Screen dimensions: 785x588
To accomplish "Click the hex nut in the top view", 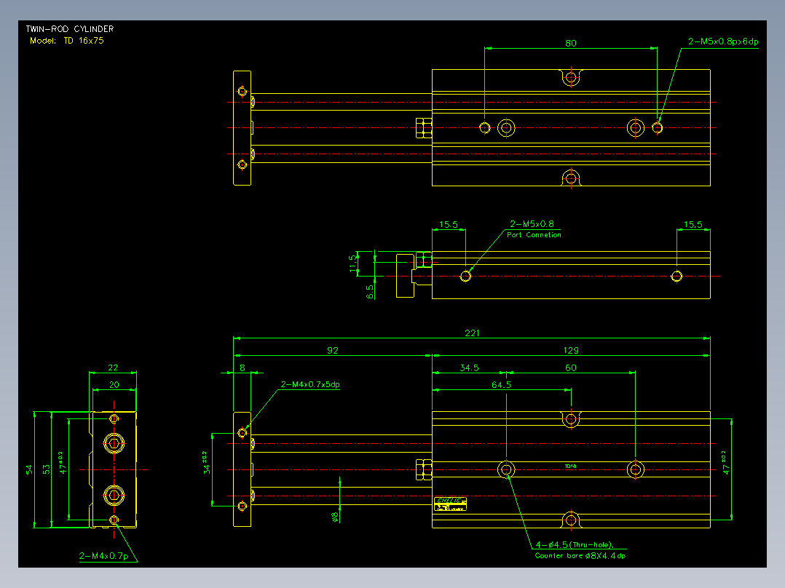I will pos(424,128).
